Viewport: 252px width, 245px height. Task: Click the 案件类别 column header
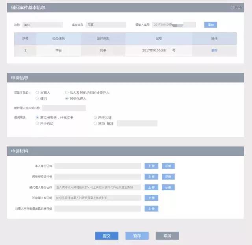(103, 39)
